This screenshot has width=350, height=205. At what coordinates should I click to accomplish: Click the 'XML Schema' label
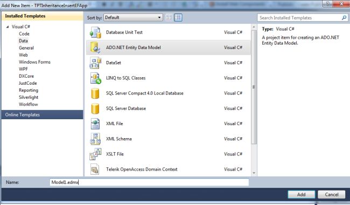119,139
